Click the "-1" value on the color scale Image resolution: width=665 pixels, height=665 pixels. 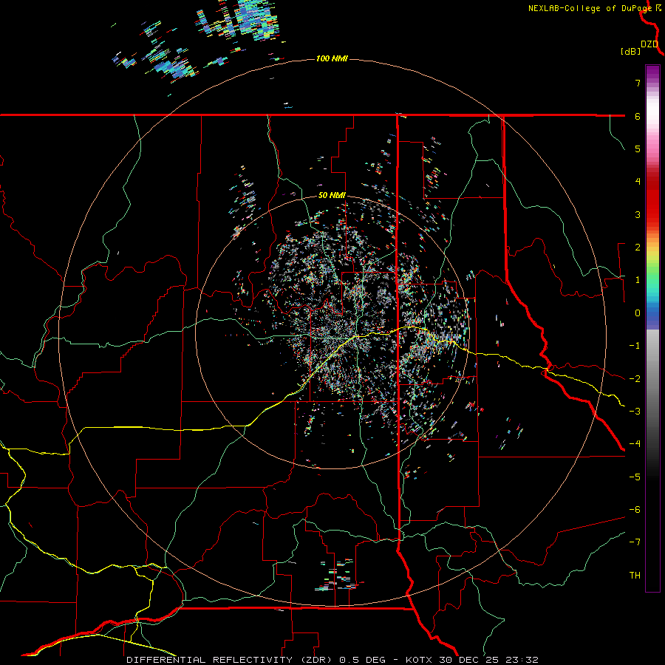pos(635,346)
